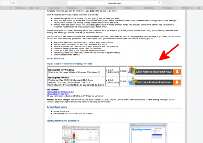
Task: Open the right iBackupBot screenshot thumbnail
Action: [x=148, y=133]
